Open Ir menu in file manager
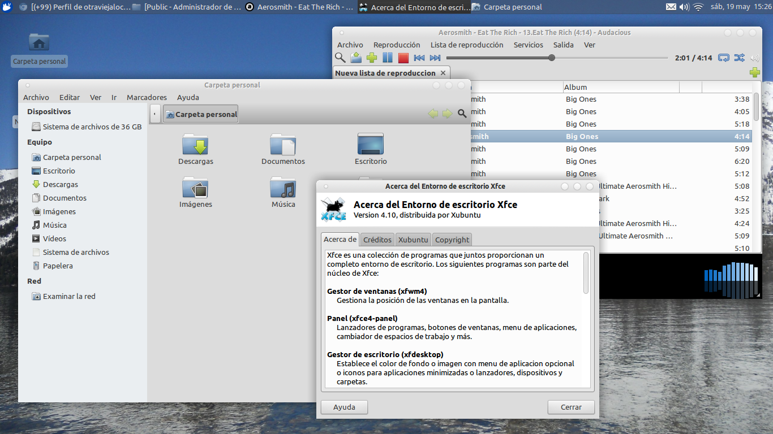Image resolution: width=773 pixels, height=434 pixels. click(x=114, y=97)
